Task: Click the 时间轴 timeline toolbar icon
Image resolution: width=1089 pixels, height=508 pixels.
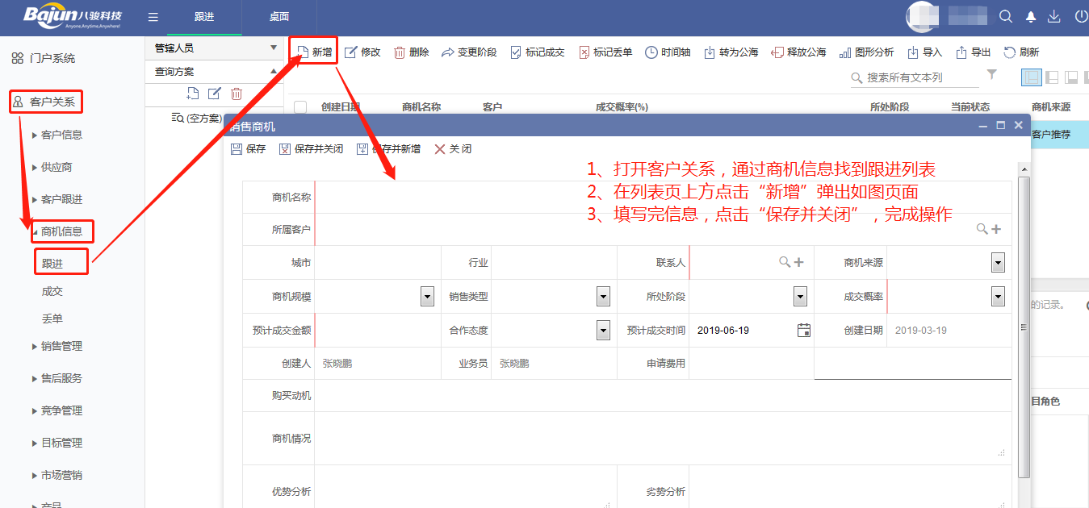Action: [651, 52]
